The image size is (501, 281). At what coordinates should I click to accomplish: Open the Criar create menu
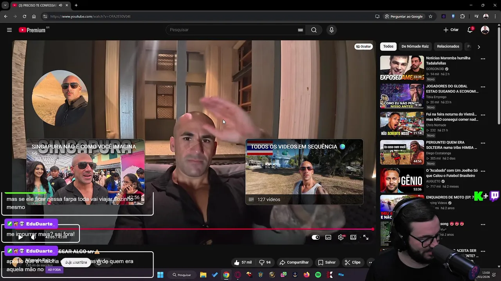[451, 30]
